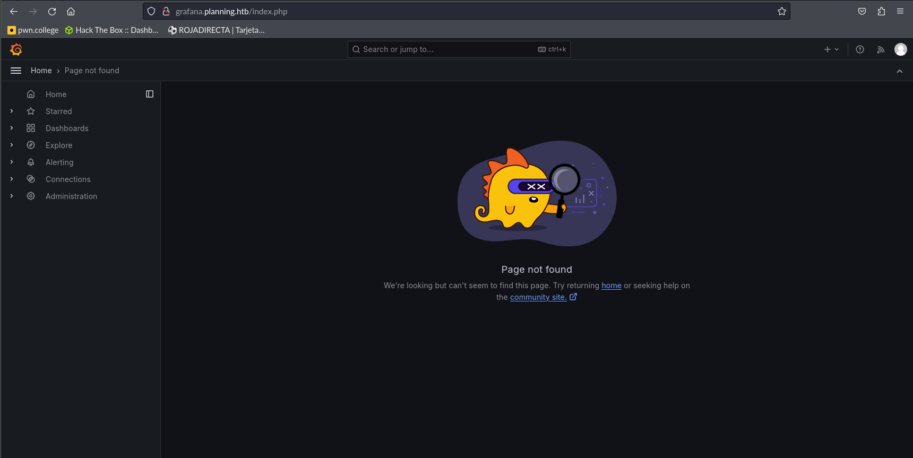Open Grafana help question mark icon
This screenshot has height=458, width=913.
860,49
